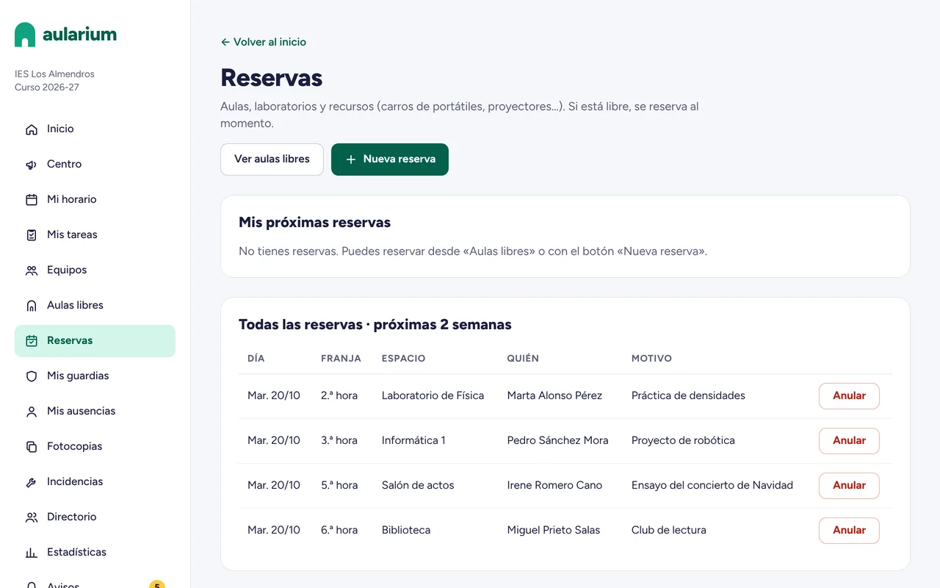
Task: Click the ESPACIO column header
Action: (x=403, y=359)
